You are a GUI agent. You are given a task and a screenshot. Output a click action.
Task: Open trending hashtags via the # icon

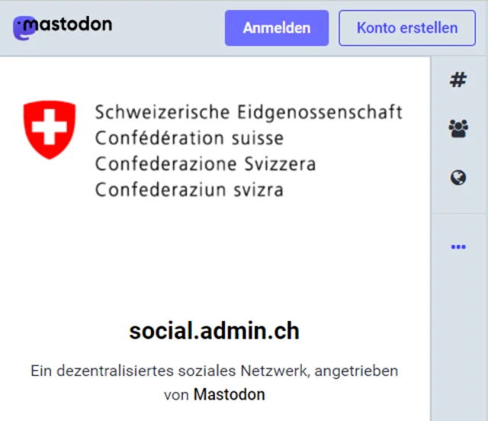tap(458, 80)
